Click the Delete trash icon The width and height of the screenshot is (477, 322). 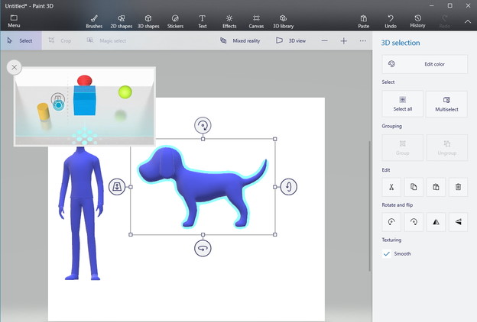click(x=457, y=186)
